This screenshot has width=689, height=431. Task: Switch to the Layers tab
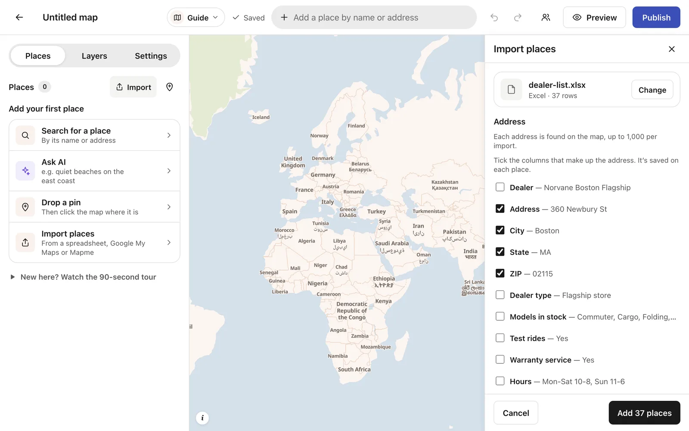[94, 56]
